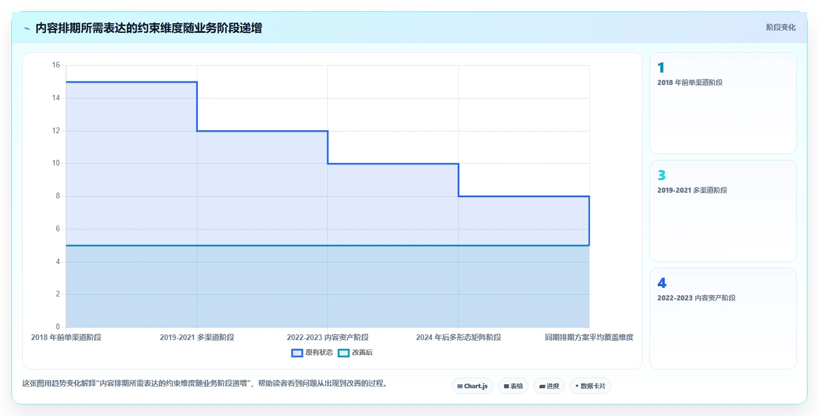
Task: Click the lightning icon beside the chart title
Action: pos(27,28)
